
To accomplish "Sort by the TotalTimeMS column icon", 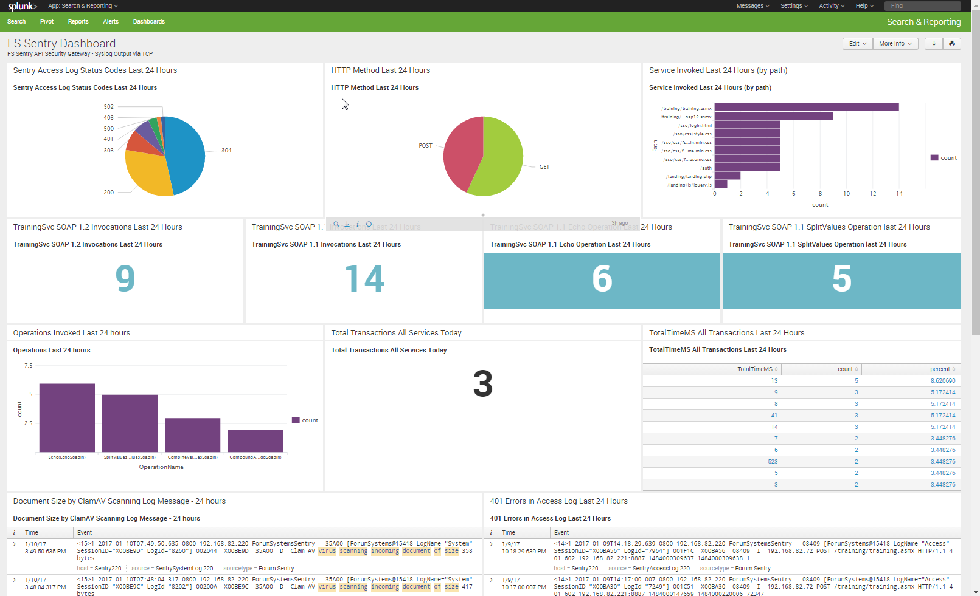I will [776, 369].
